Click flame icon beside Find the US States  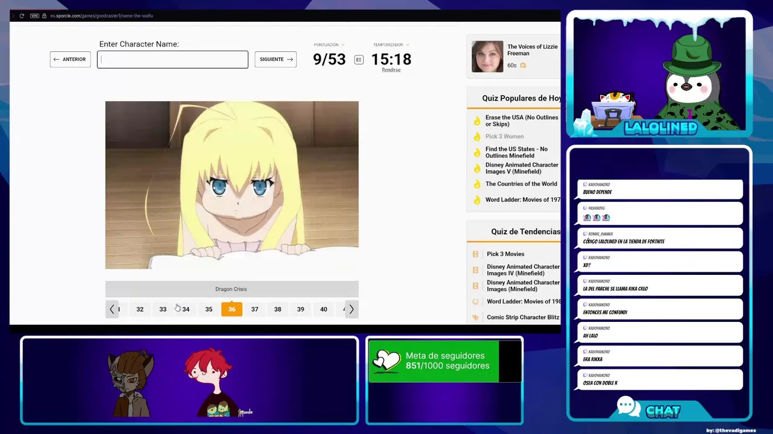(x=476, y=153)
